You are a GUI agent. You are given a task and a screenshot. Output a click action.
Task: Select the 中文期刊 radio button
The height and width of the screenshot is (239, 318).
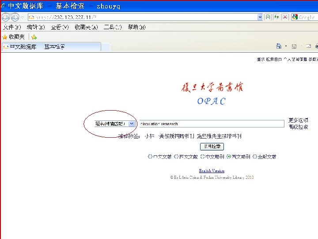coord(202,157)
